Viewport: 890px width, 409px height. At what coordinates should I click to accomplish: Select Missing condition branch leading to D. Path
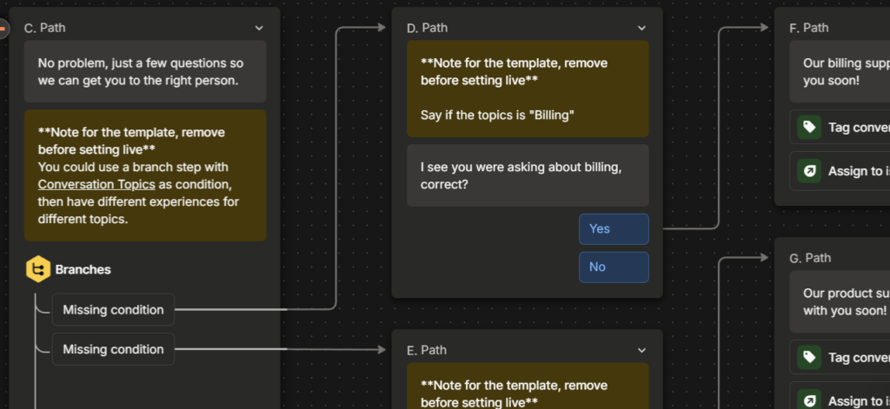(113, 310)
